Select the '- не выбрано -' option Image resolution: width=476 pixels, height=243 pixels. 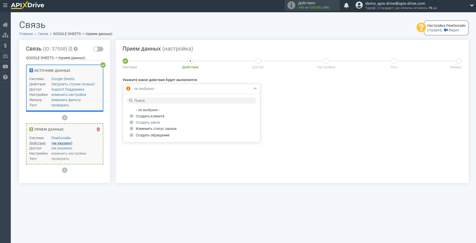pyautogui.click(x=148, y=110)
